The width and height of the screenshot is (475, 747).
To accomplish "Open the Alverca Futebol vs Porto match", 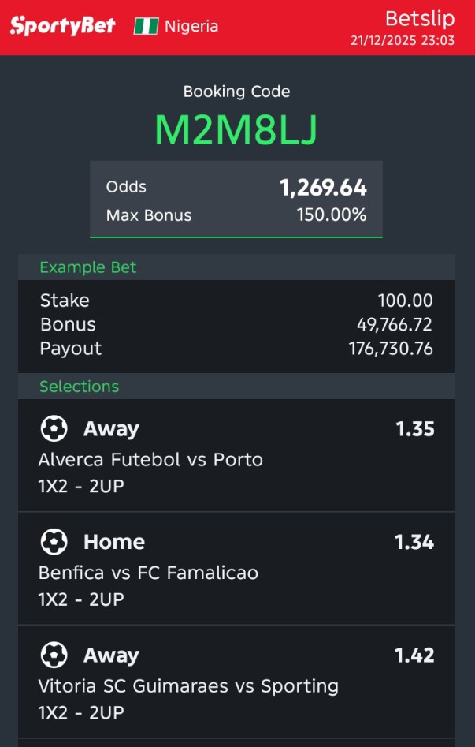I will [x=150, y=460].
